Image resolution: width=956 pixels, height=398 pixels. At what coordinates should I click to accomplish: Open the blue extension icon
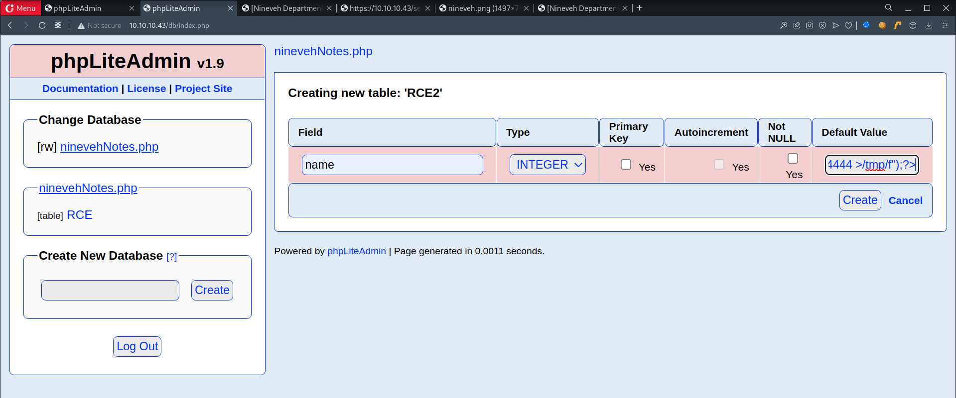(866, 25)
